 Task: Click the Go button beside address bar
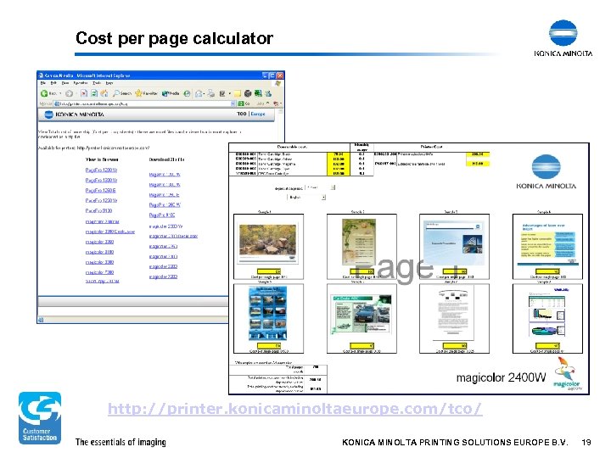pyautogui.click(x=244, y=103)
